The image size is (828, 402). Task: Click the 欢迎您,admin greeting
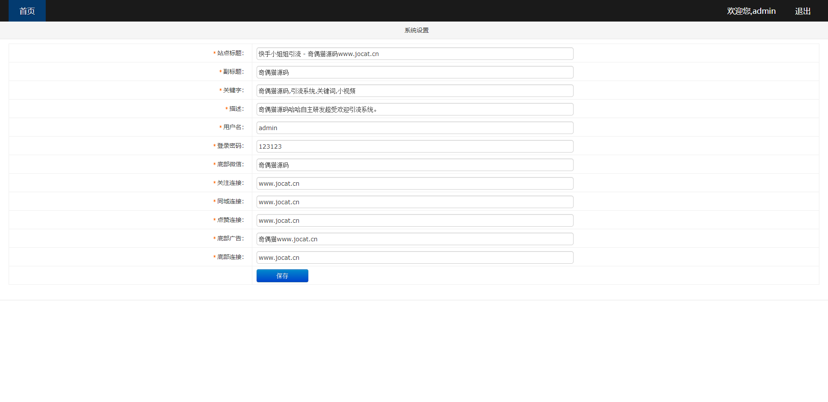pos(751,11)
